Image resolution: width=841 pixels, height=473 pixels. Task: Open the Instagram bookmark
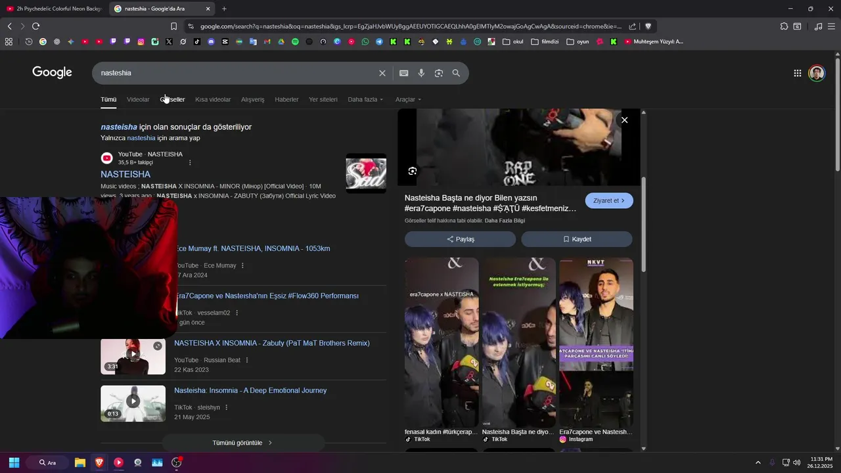pyautogui.click(x=141, y=41)
